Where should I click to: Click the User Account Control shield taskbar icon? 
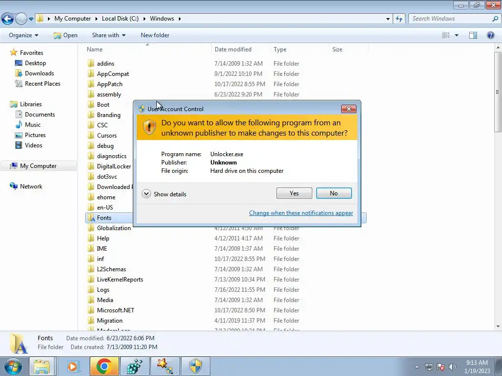(x=196, y=366)
